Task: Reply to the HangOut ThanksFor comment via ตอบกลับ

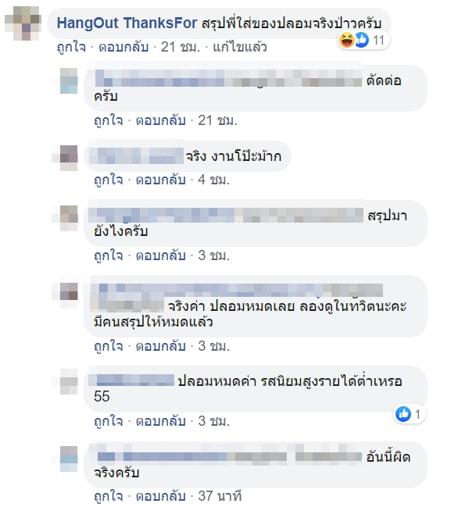Action: pos(123,47)
